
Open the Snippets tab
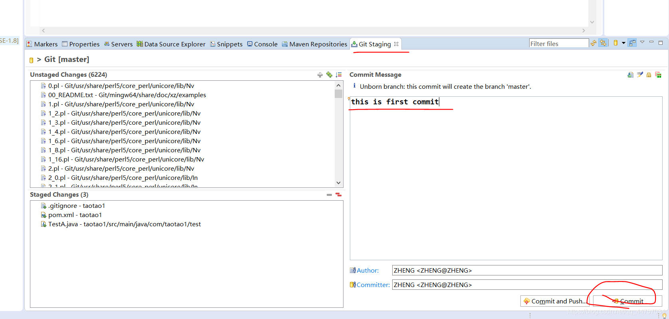(226, 44)
